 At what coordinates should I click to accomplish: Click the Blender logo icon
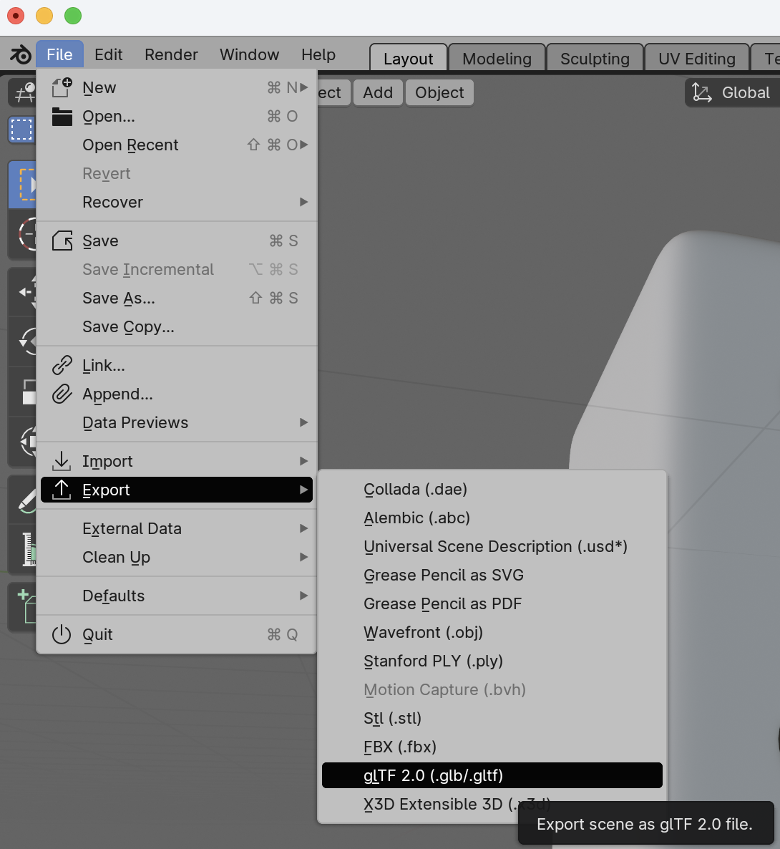(21, 54)
